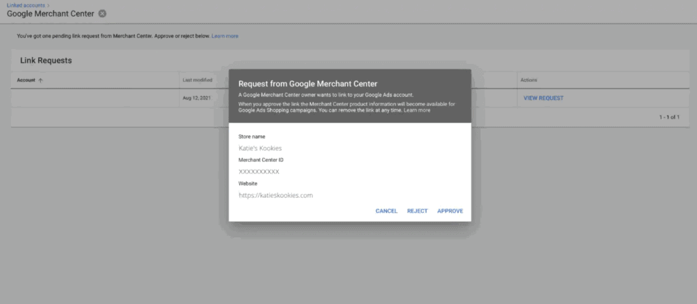Open VIEW REQUEST in the Actions column
697x304 pixels.
pyautogui.click(x=543, y=98)
